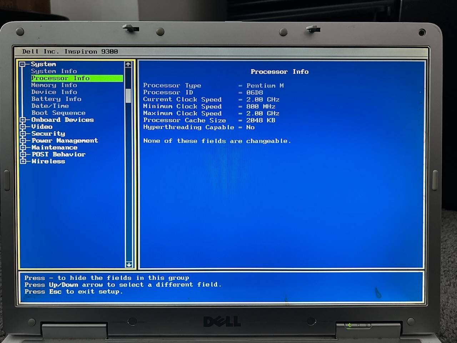Expand the Maintenance group
The height and width of the screenshot is (343, 457).
[23, 148]
